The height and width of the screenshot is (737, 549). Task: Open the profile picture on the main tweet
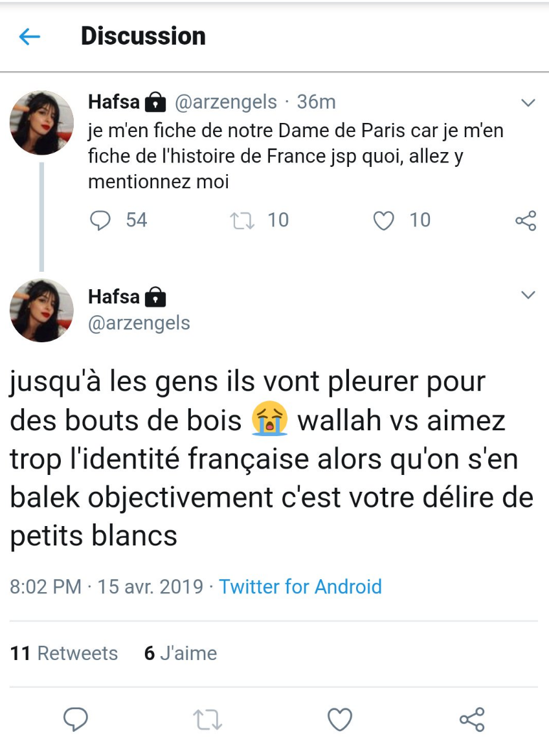click(41, 311)
